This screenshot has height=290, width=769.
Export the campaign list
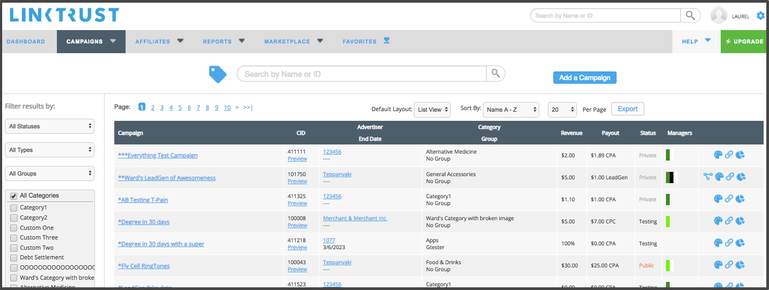click(x=628, y=109)
